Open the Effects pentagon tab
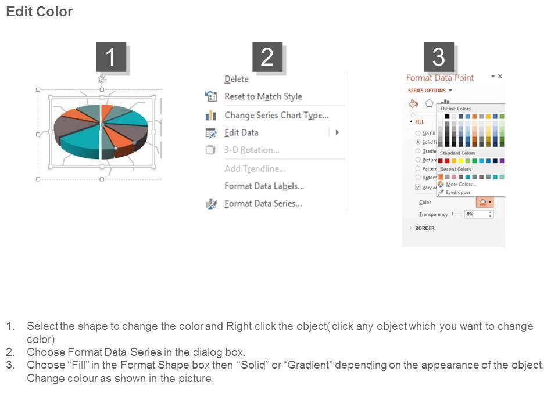The image size is (558, 418). pyautogui.click(x=430, y=103)
